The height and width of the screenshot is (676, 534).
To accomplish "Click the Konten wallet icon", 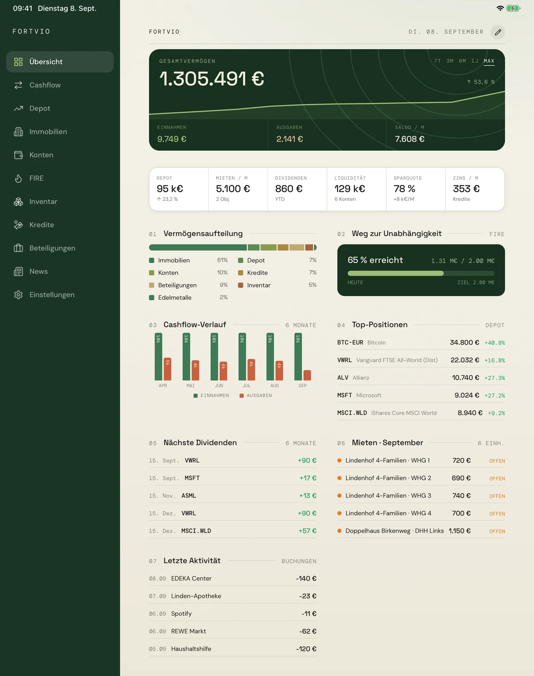I will [18, 155].
